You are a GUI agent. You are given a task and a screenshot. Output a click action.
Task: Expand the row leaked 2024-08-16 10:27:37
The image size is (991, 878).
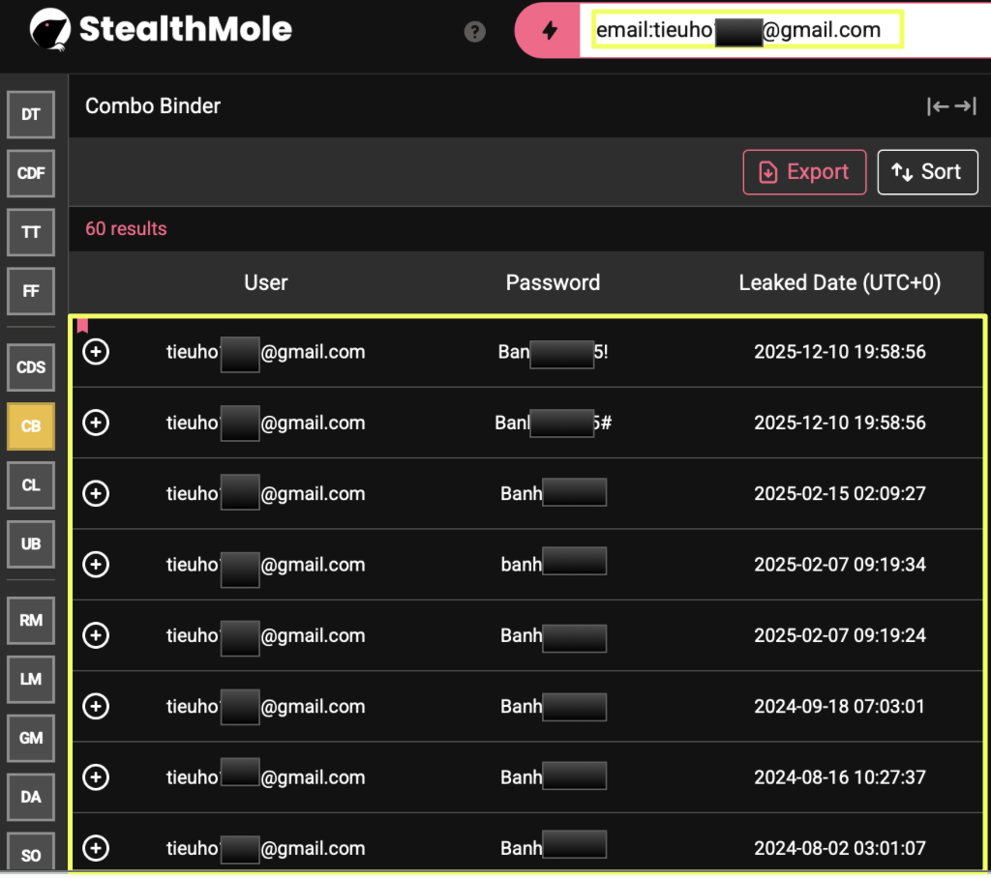pyautogui.click(x=96, y=776)
